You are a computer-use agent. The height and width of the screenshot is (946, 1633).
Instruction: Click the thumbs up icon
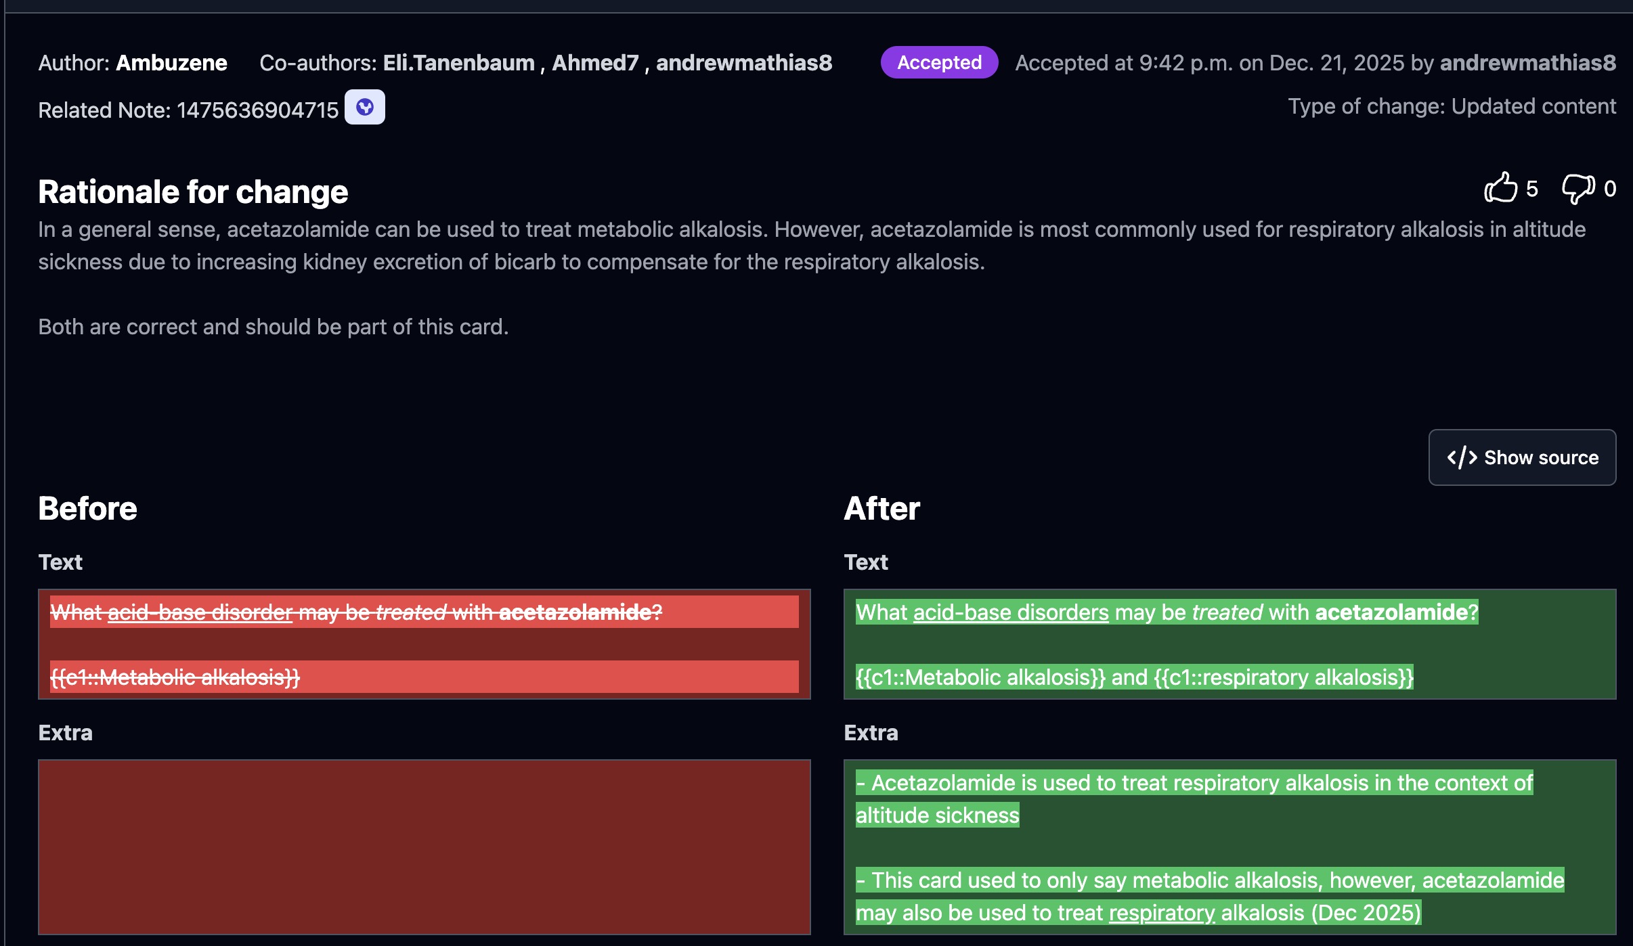(1500, 188)
